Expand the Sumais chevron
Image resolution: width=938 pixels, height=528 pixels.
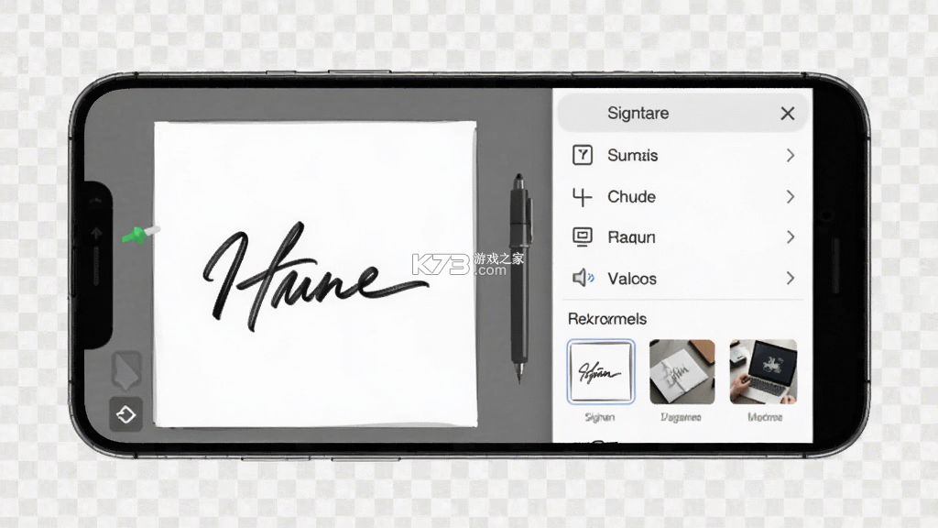coord(791,156)
